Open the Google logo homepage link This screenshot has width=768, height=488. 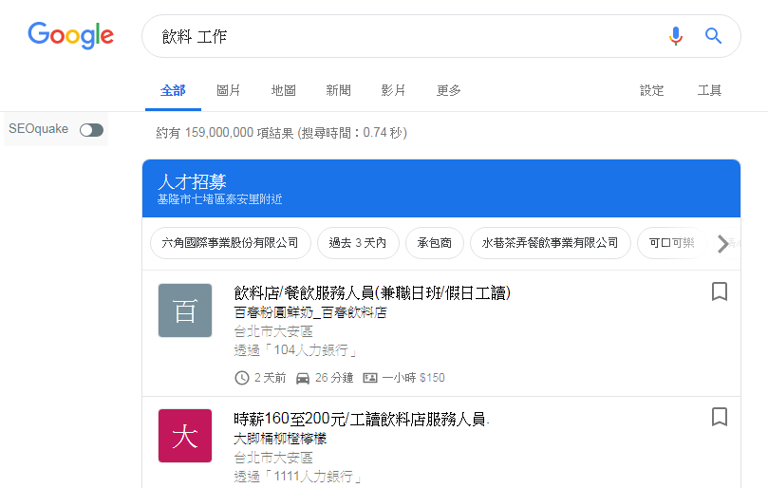(70, 35)
